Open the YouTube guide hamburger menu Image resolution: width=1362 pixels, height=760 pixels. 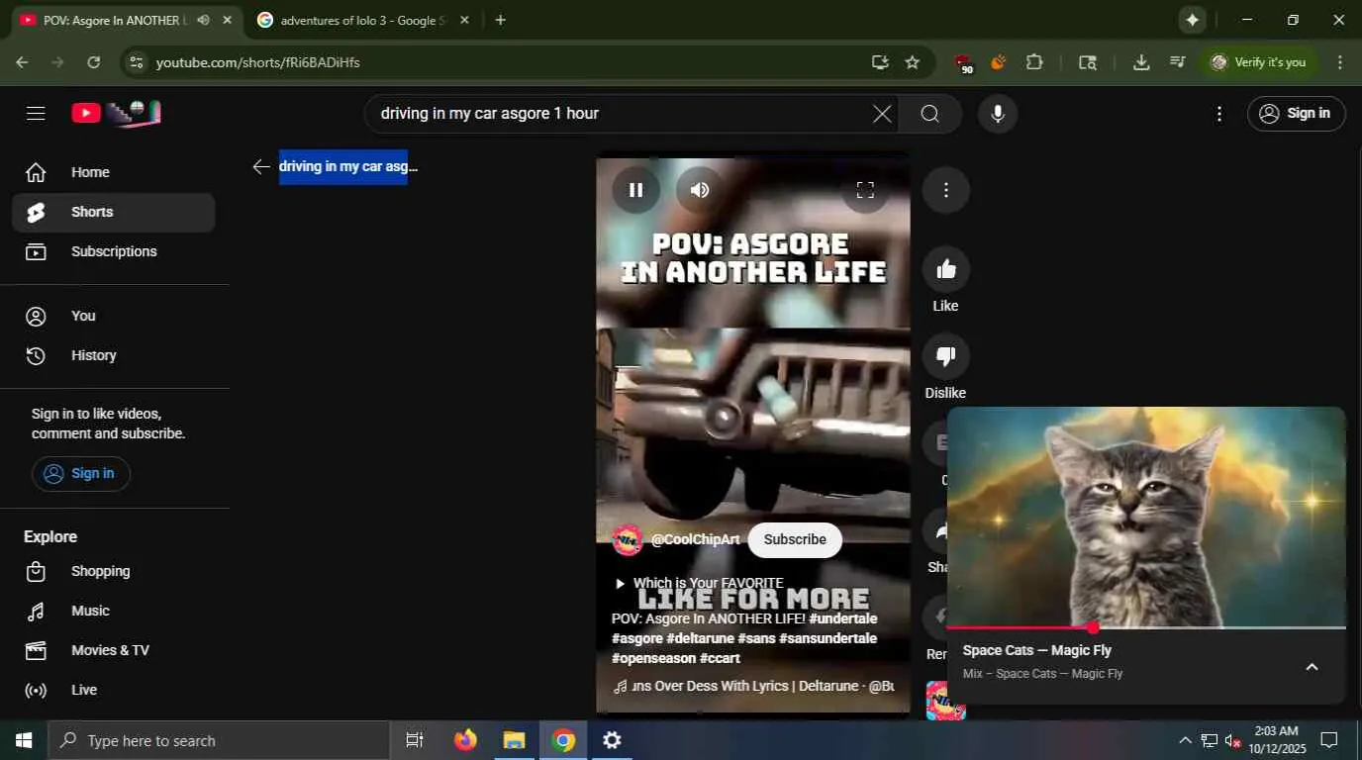click(36, 113)
